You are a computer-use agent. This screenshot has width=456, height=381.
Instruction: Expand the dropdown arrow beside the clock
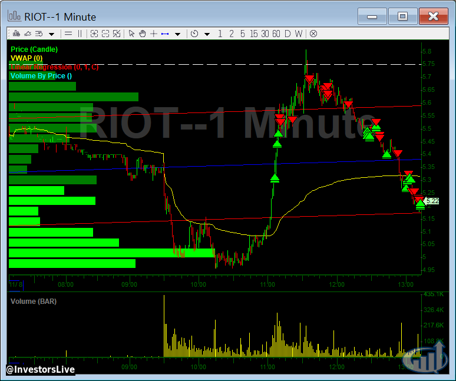pos(207,34)
